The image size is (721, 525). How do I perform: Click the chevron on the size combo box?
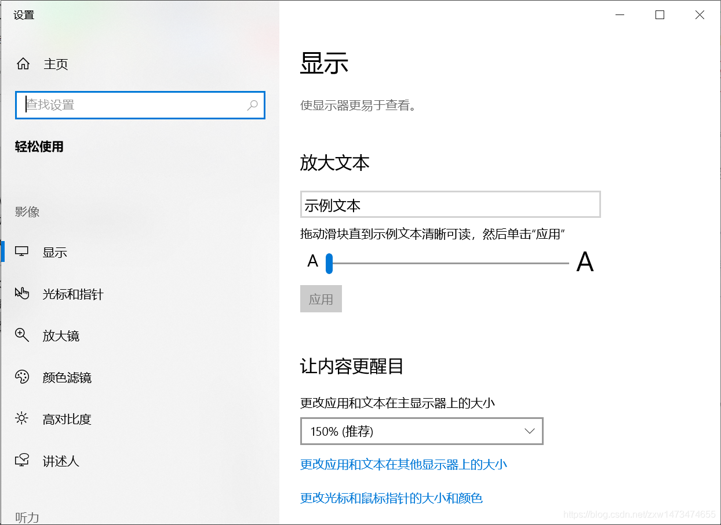coord(529,431)
